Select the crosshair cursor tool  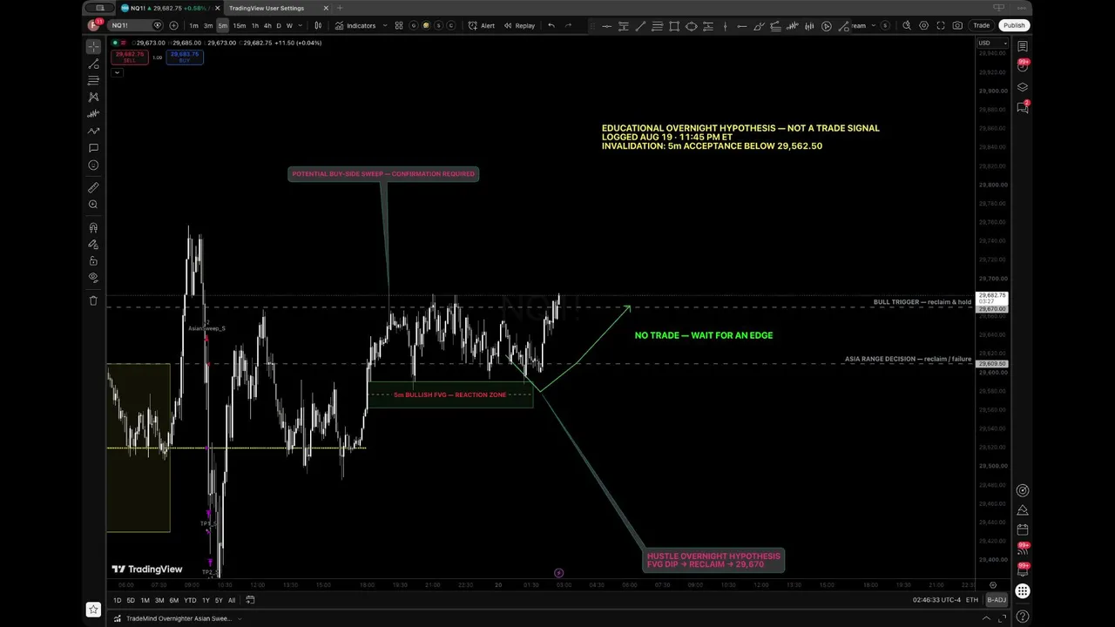pos(93,46)
